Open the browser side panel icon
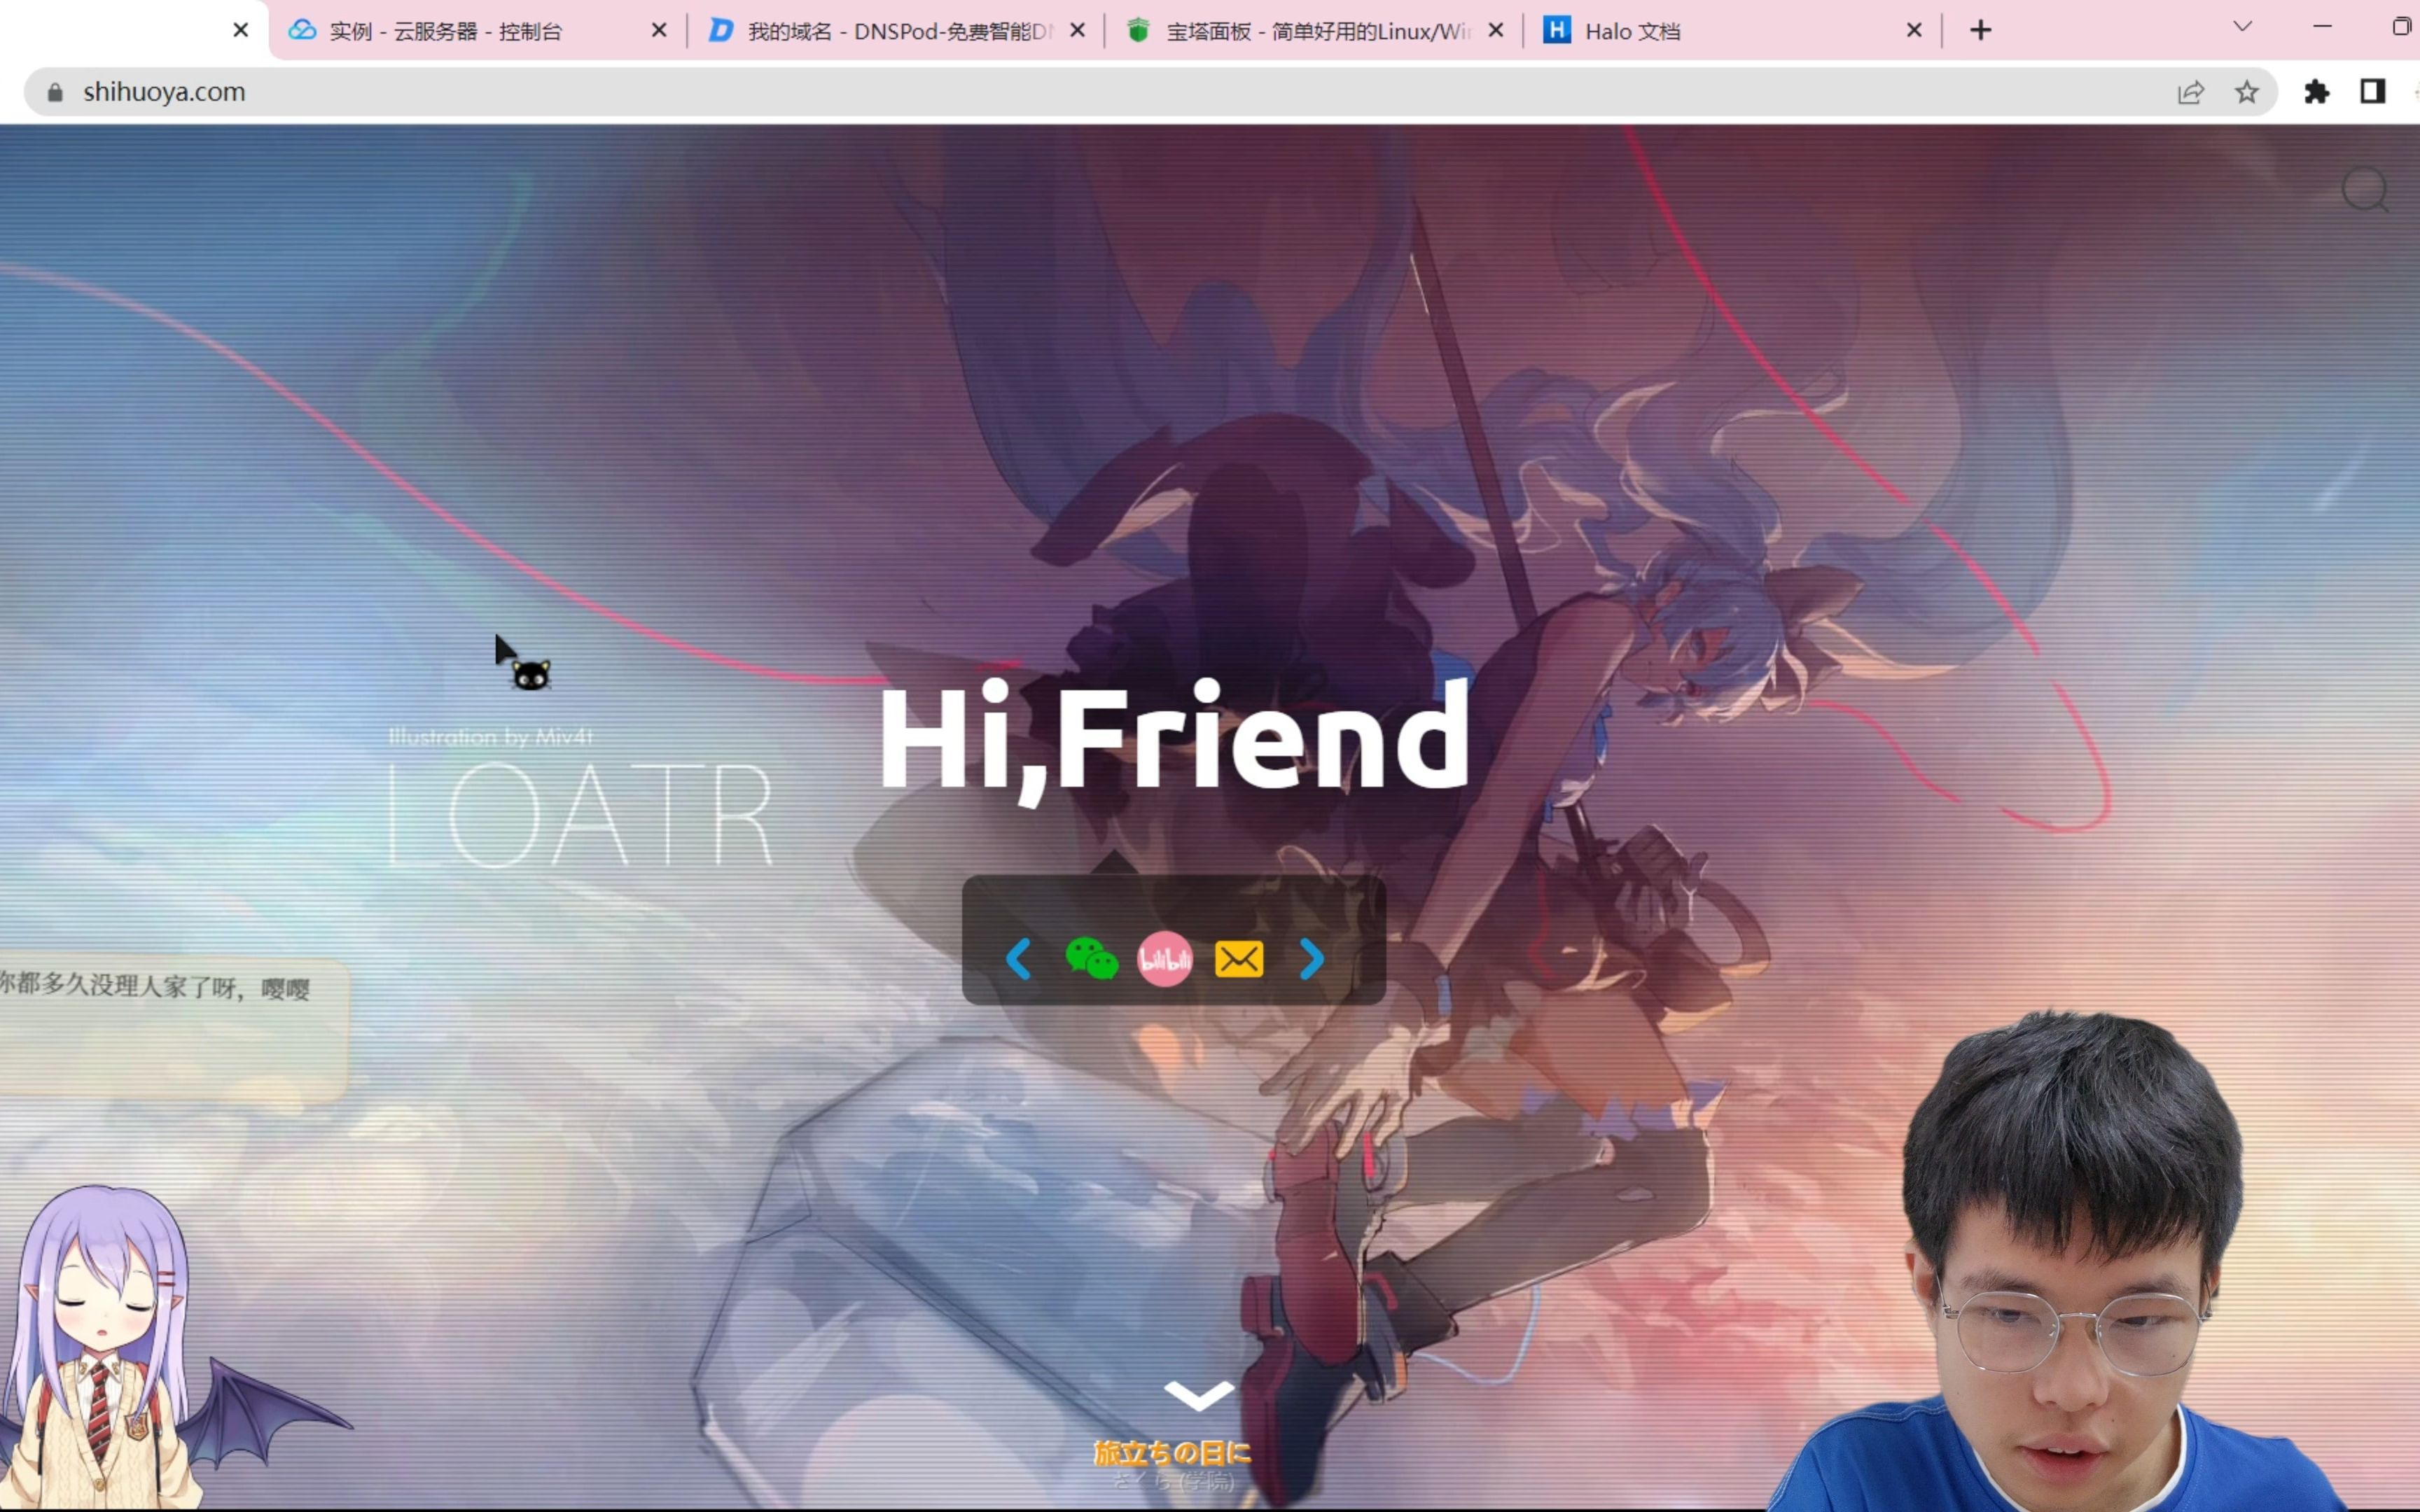 tap(2372, 92)
